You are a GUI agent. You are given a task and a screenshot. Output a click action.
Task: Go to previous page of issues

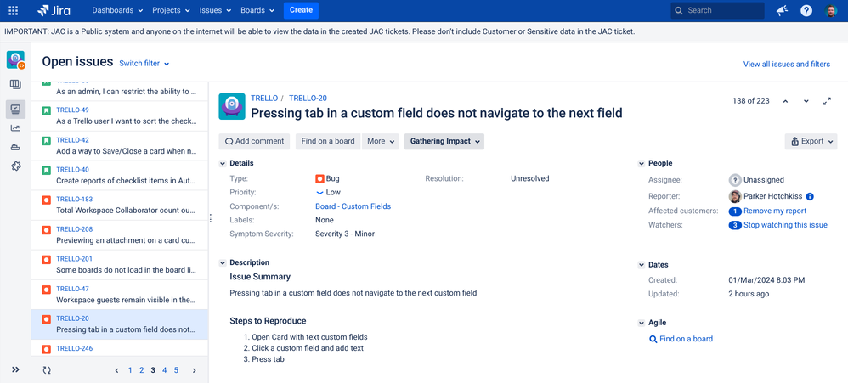tap(116, 370)
